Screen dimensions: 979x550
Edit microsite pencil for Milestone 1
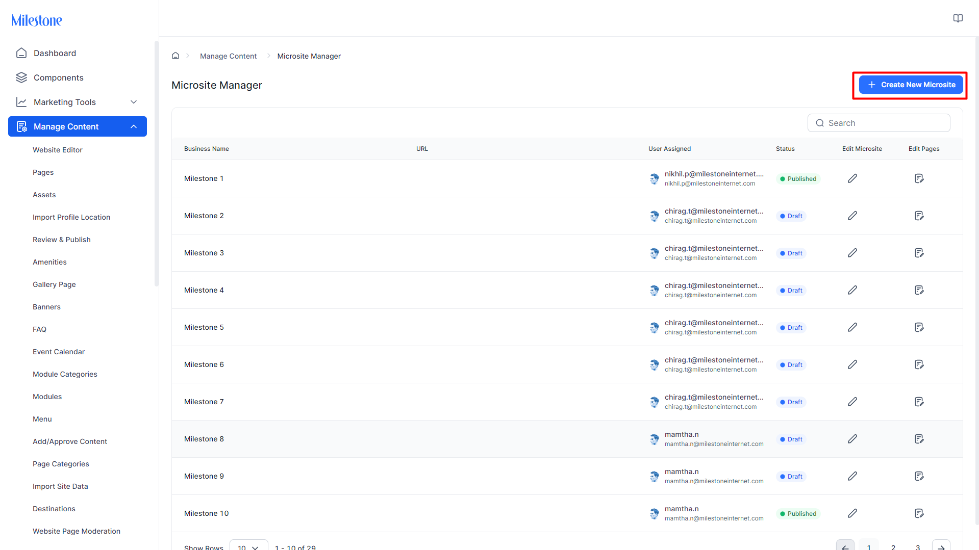pyautogui.click(x=852, y=178)
